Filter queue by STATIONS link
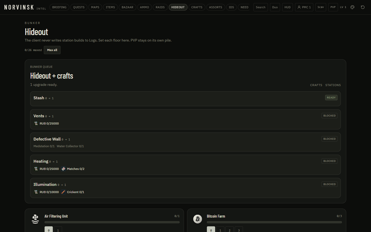Viewport: 371px width, 232px height. [x=333, y=85]
